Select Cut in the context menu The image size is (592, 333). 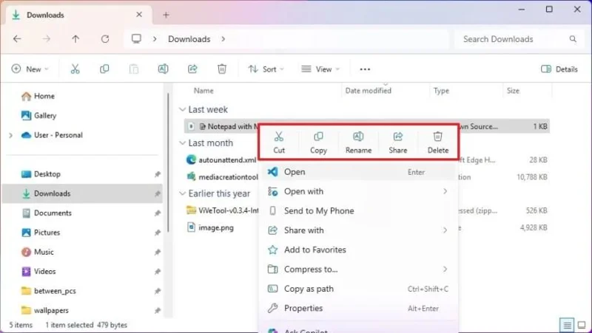pyautogui.click(x=279, y=143)
